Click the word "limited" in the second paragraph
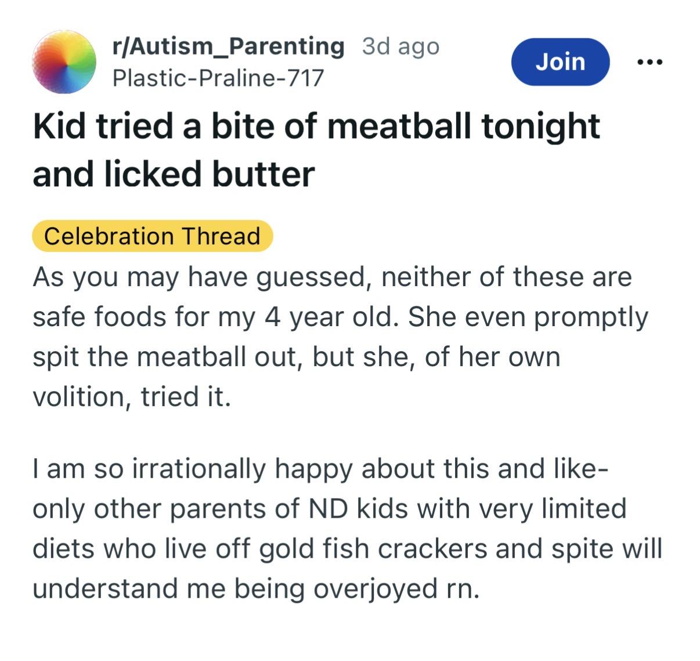 584,509
